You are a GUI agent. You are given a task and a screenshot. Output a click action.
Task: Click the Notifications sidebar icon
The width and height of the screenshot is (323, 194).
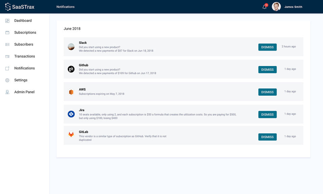7,68
